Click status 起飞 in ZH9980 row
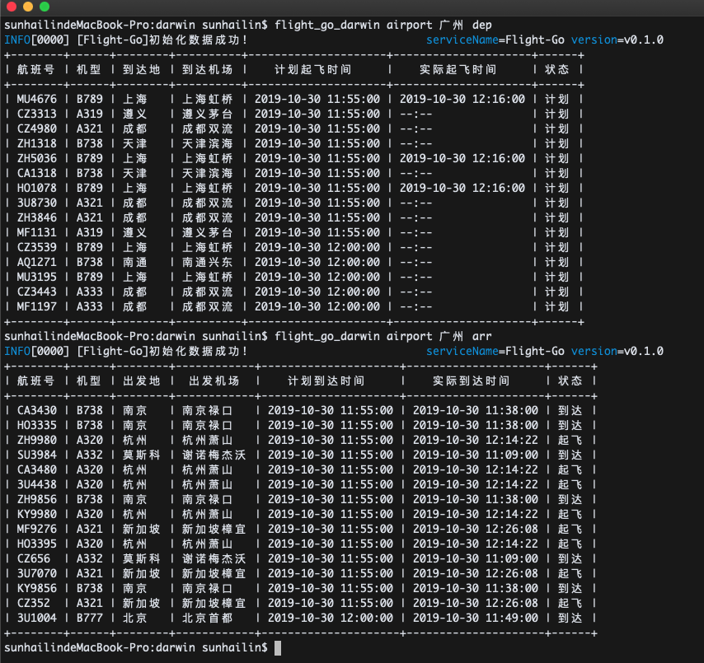Viewport: 704px width, 663px height. pyautogui.click(x=570, y=440)
